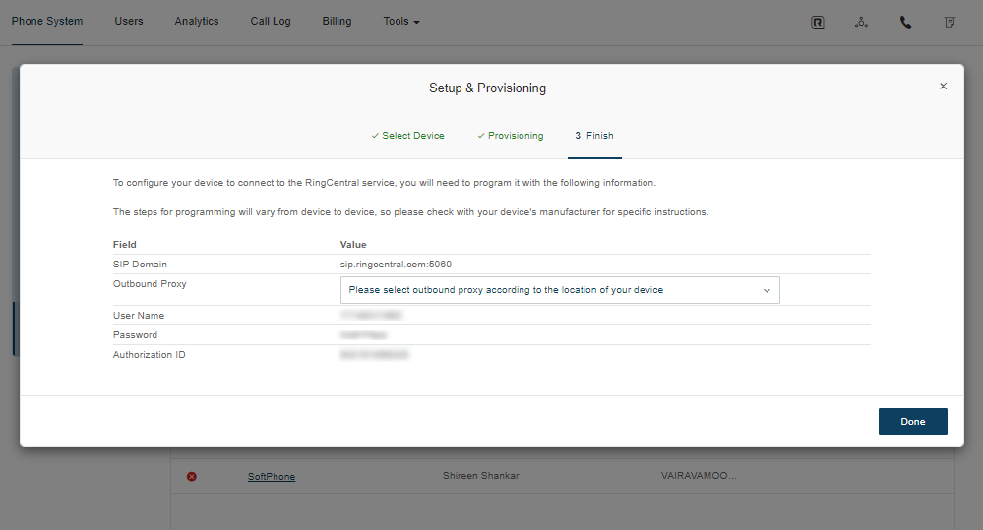The image size is (983, 530).
Task: Open the Analytics tab
Action: (197, 22)
